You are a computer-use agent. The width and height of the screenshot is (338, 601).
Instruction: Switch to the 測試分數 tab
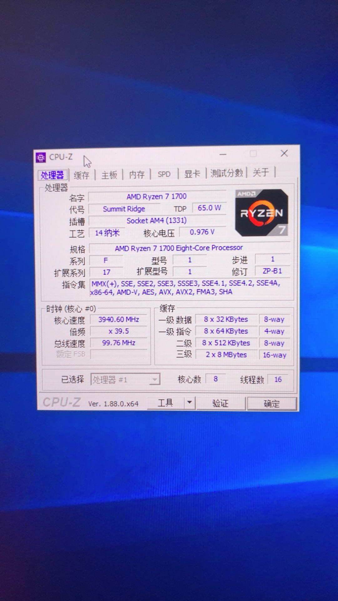[x=227, y=173]
